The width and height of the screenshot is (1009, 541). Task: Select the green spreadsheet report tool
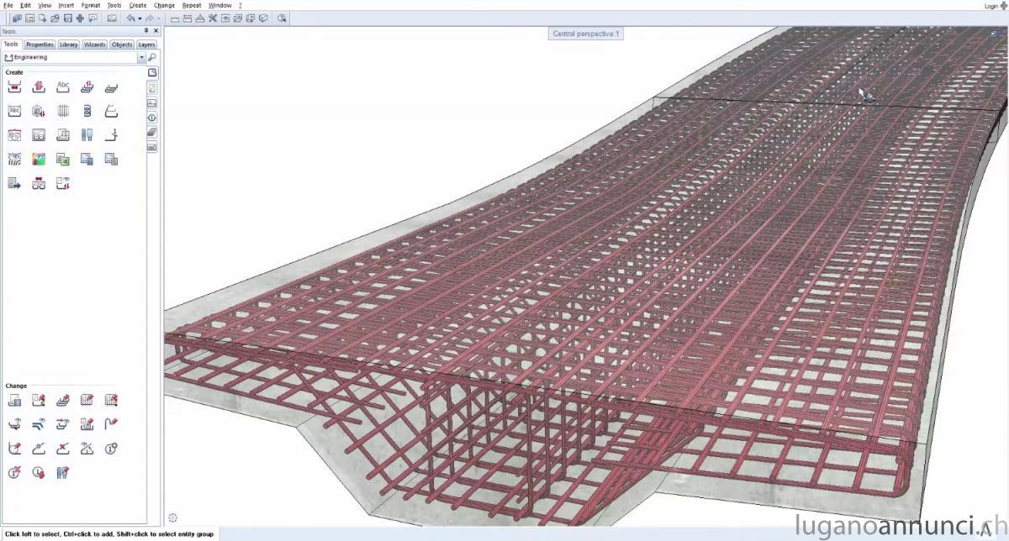(63, 159)
